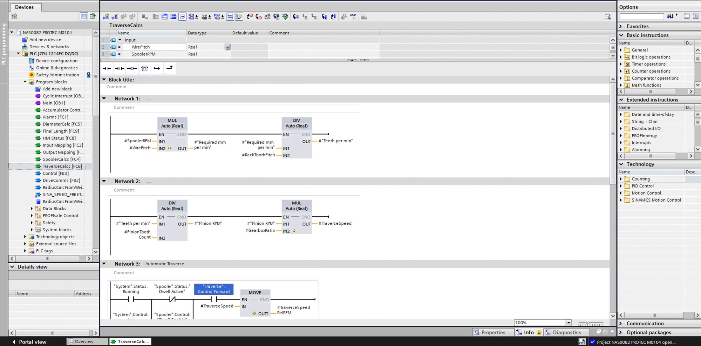Collapse the Block title section
Image resolution: width=701 pixels, height=346 pixels.
tap(104, 80)
